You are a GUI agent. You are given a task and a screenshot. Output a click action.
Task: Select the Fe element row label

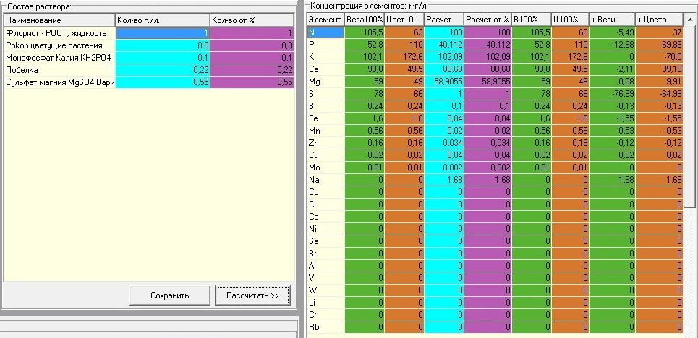[x=325, y=118]
